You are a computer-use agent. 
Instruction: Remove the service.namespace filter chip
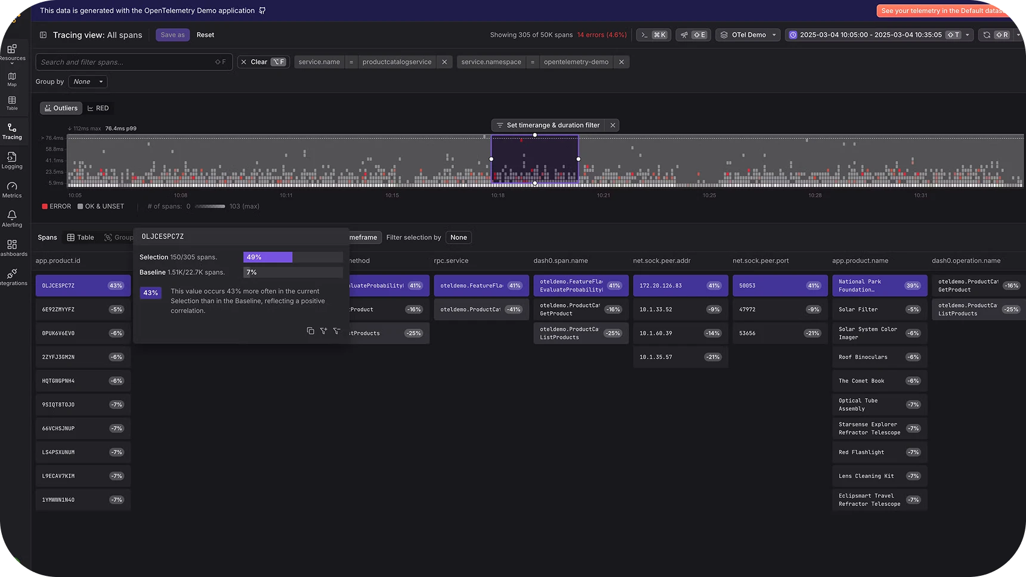(x=622, y=62)
